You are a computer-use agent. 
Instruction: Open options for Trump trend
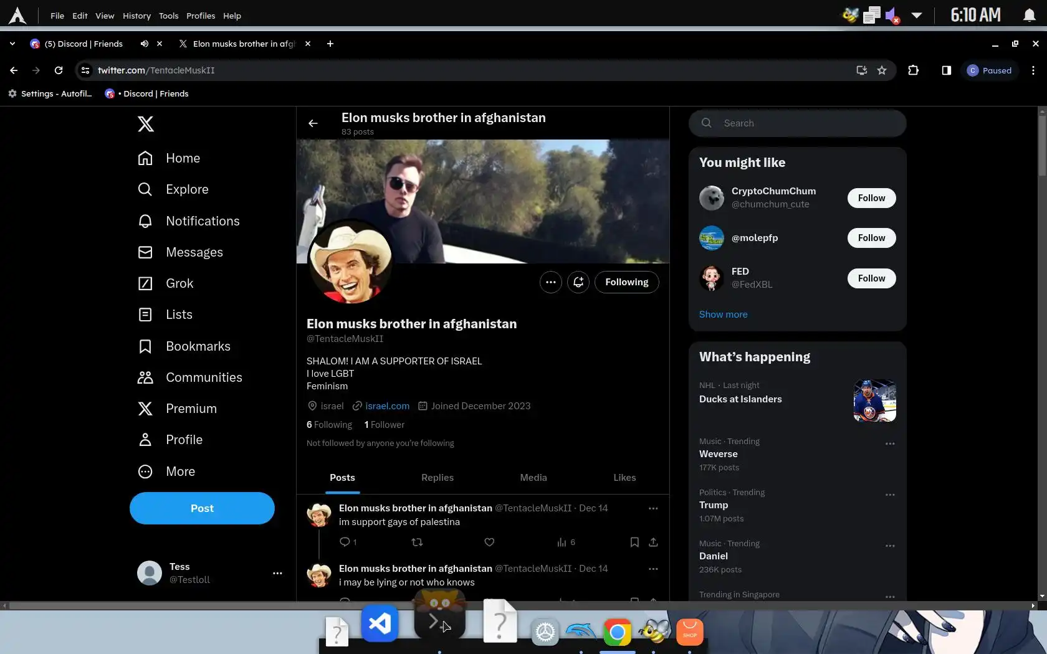coord(890,495)
